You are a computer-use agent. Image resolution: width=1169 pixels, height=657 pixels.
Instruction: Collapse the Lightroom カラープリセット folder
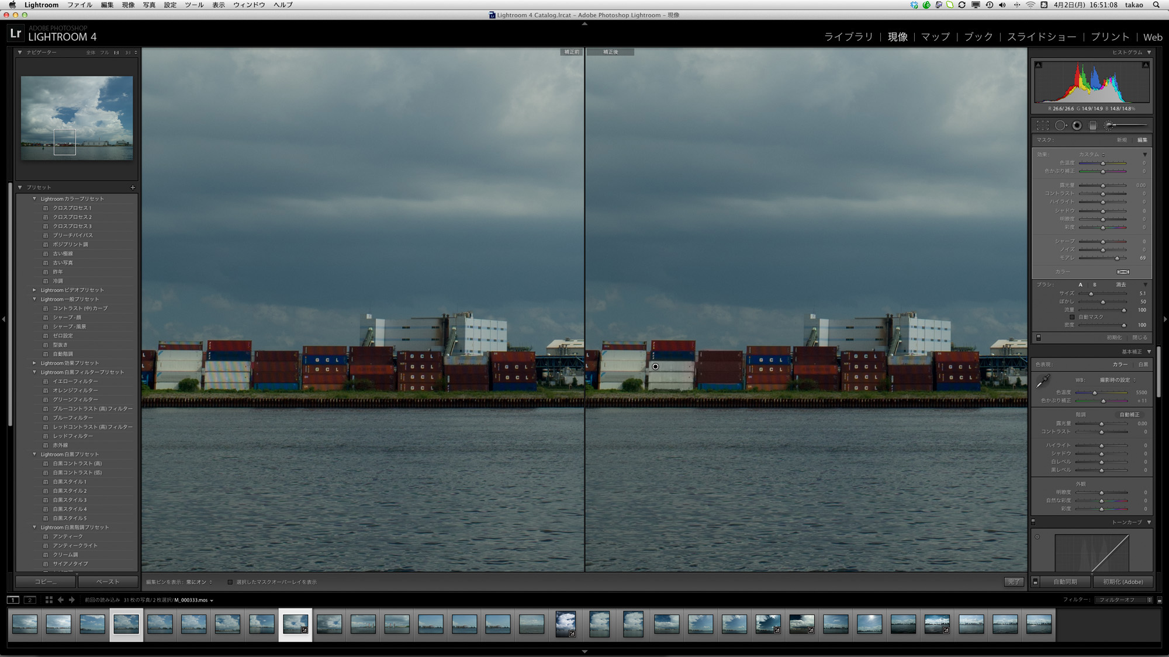coord(34,199)
